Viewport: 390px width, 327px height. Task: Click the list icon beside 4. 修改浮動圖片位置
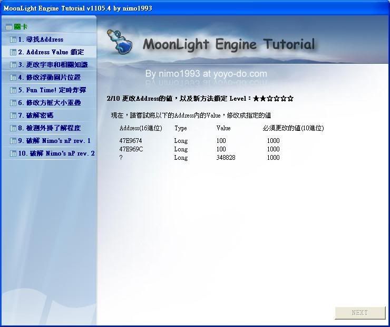coord(13,78)
